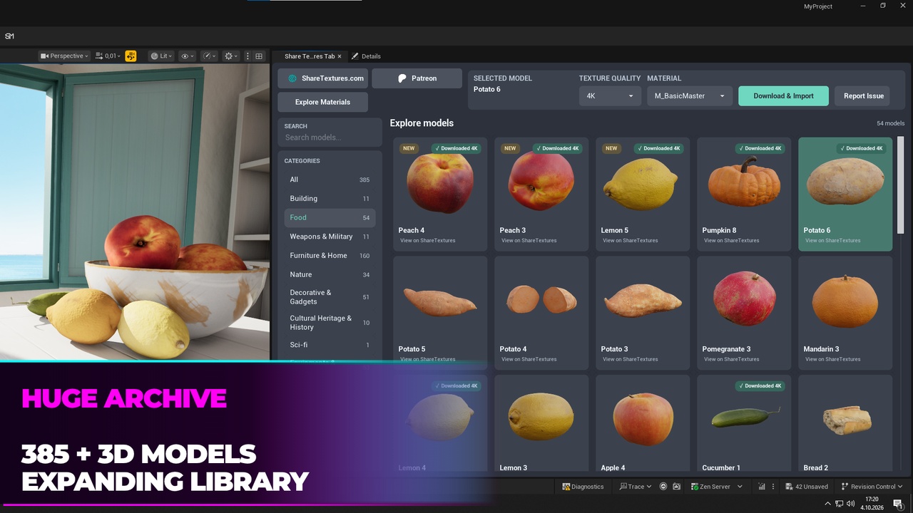Select the Peach 3 model thumbnail
The image size is (913, 513).
point(541,183)
